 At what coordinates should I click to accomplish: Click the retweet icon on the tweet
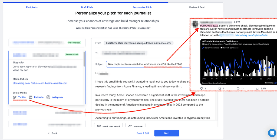pos(220,88)
